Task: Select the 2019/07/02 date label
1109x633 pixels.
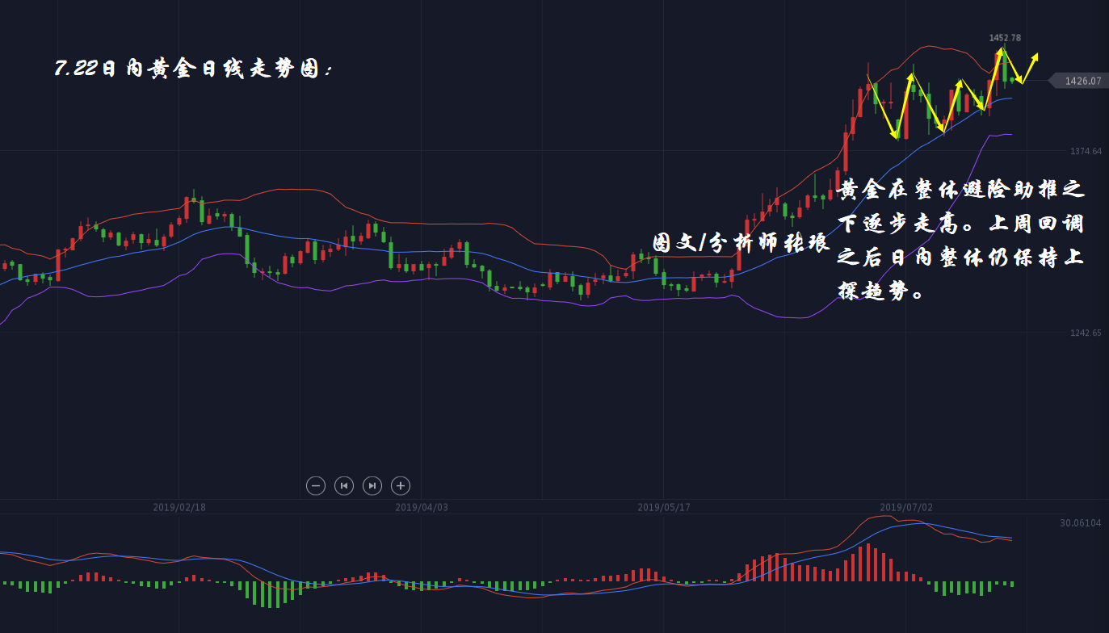Action: click(906, 508)
